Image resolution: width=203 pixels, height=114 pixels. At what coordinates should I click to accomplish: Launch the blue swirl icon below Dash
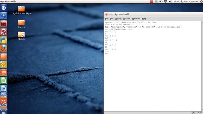[3, 16]
